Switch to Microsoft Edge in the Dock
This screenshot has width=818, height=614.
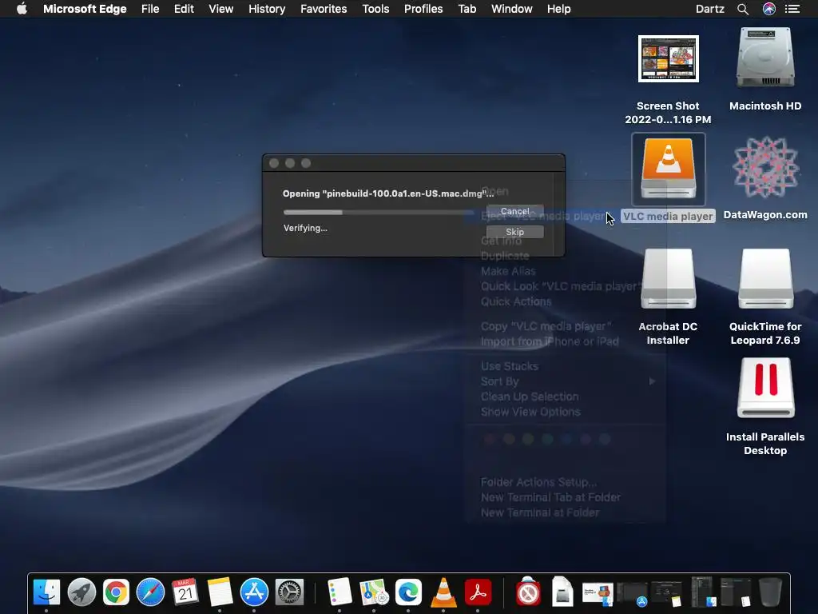tap(408, 592)
